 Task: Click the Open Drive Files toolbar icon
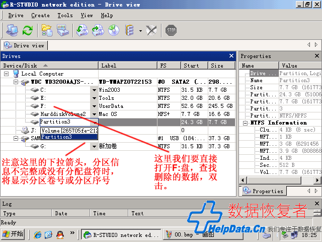pos(47,30)
